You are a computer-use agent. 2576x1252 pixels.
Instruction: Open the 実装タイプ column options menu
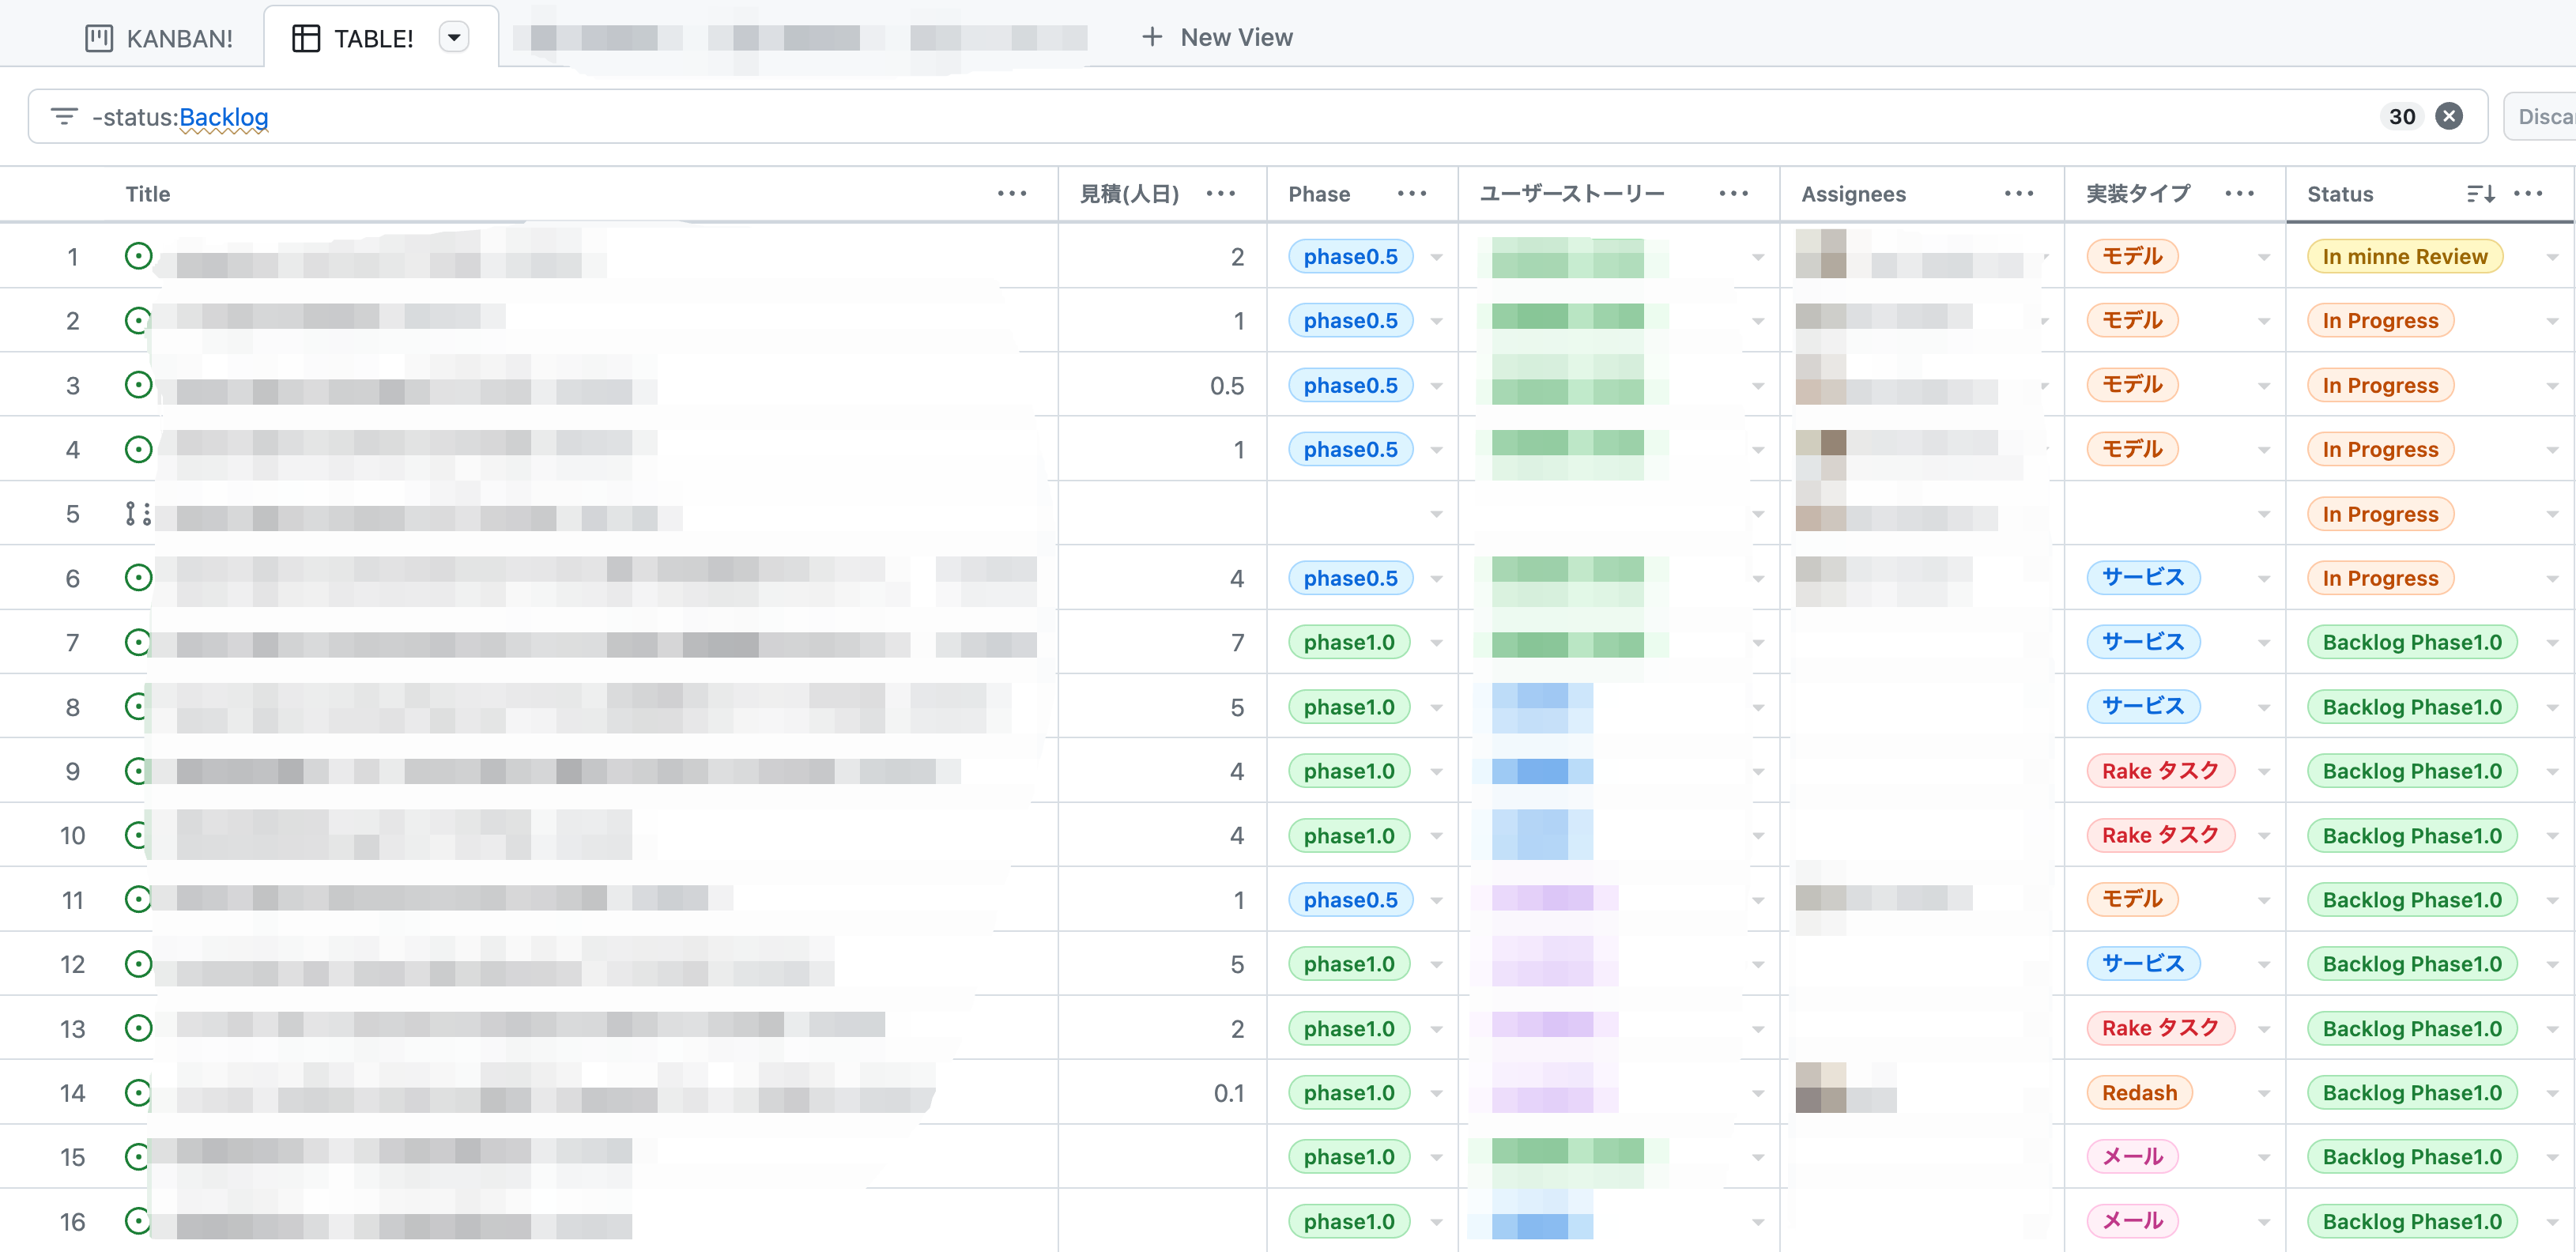click(x=2240, y=194)
